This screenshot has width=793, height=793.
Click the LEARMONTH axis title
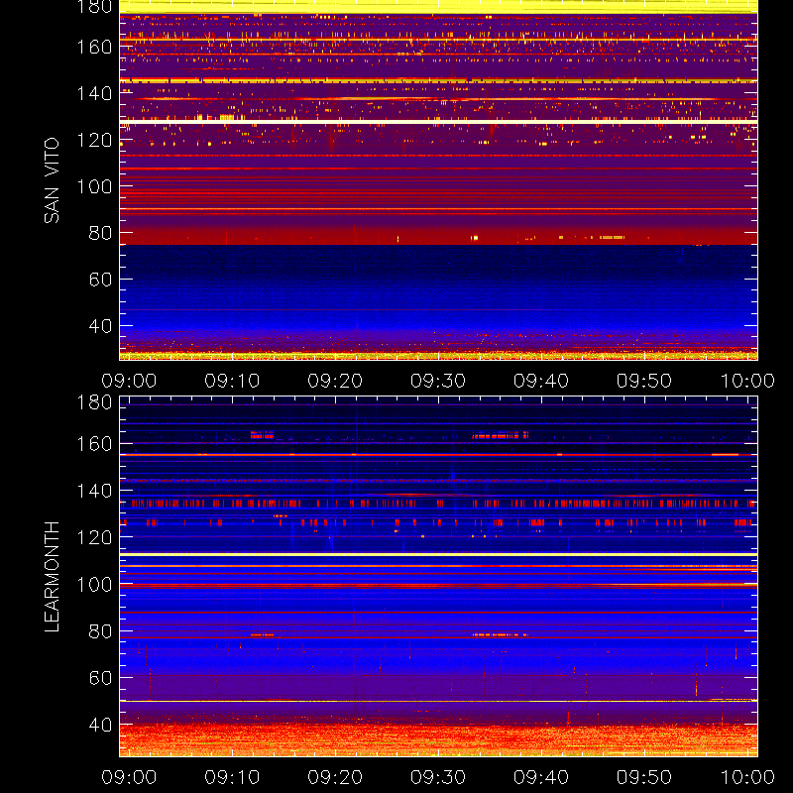(52, 577)
